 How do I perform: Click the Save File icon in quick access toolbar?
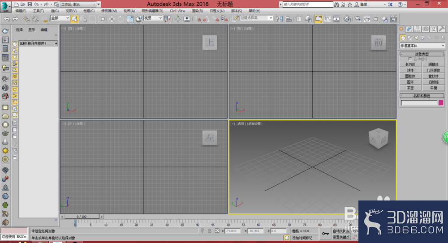(30, 4)
